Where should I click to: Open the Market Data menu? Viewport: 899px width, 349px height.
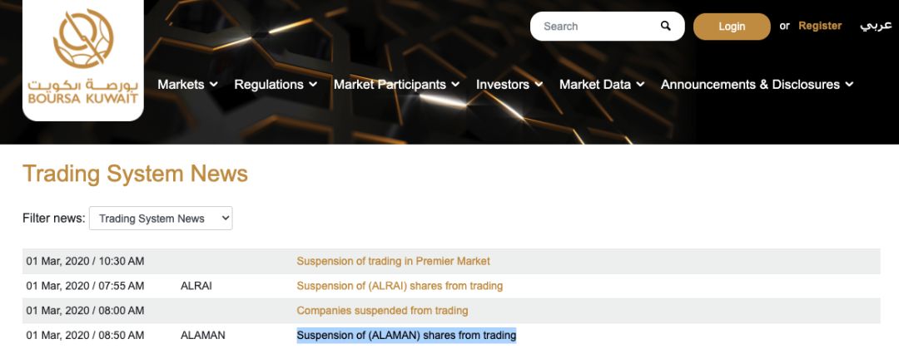pyautogui.click(x=601, y=85)
